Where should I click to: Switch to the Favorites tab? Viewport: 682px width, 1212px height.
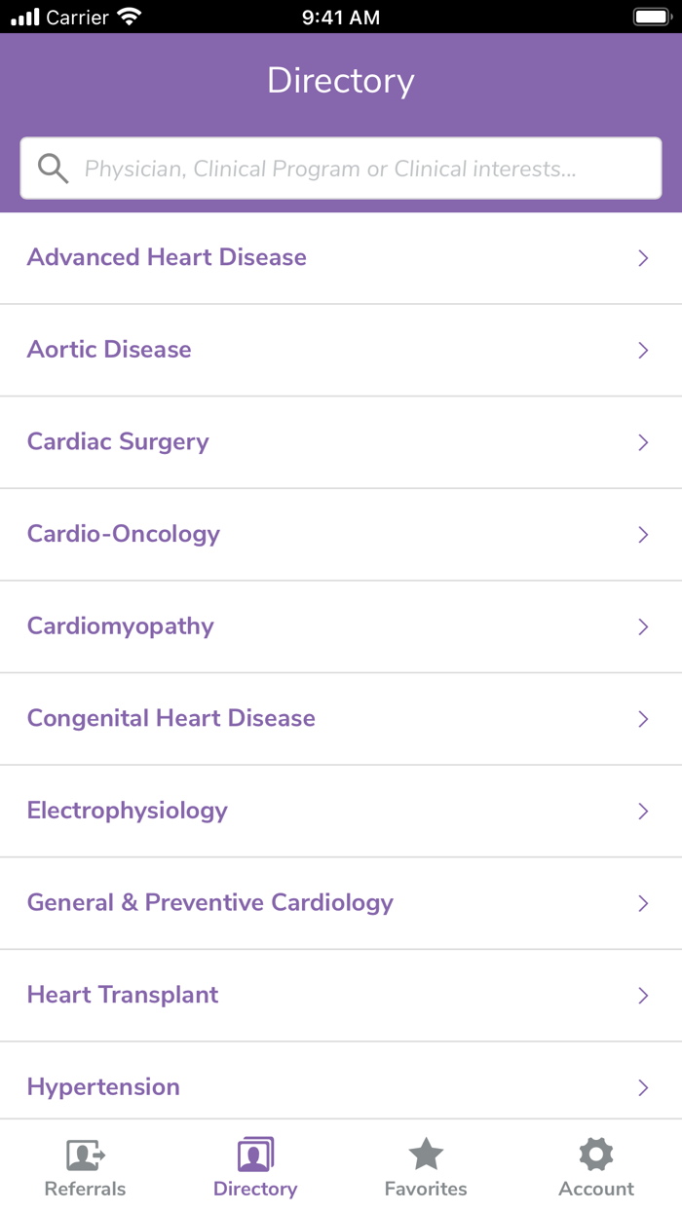[426, 1165]
